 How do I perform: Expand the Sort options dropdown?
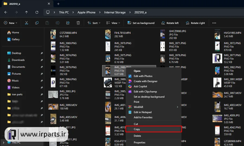pos(94,23)
